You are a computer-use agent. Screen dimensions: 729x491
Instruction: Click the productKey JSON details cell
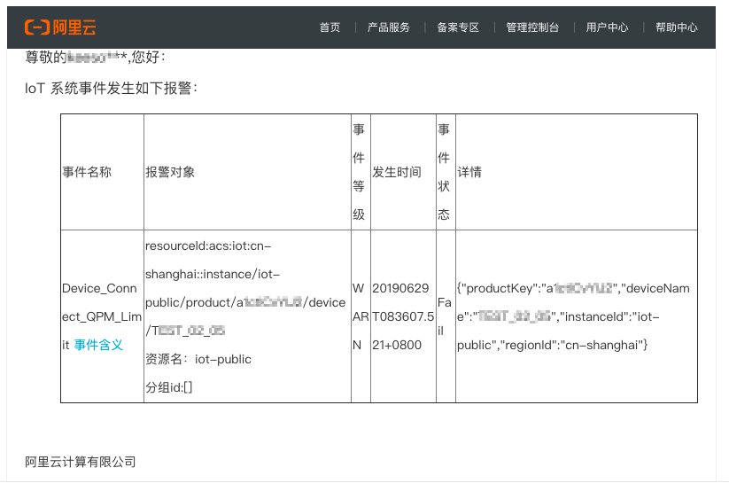pyautogui.click(x=577, y=316)
